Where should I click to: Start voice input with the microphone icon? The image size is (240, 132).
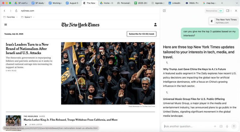(227, 126)
